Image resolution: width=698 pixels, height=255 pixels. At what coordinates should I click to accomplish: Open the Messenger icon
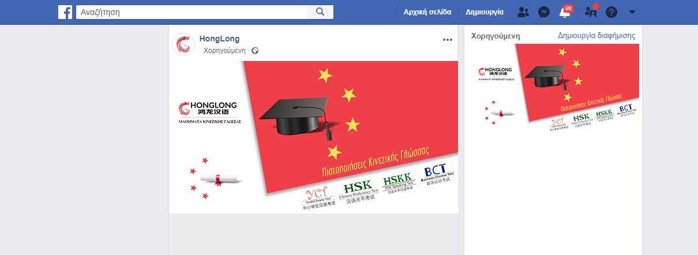click(543, 12)
